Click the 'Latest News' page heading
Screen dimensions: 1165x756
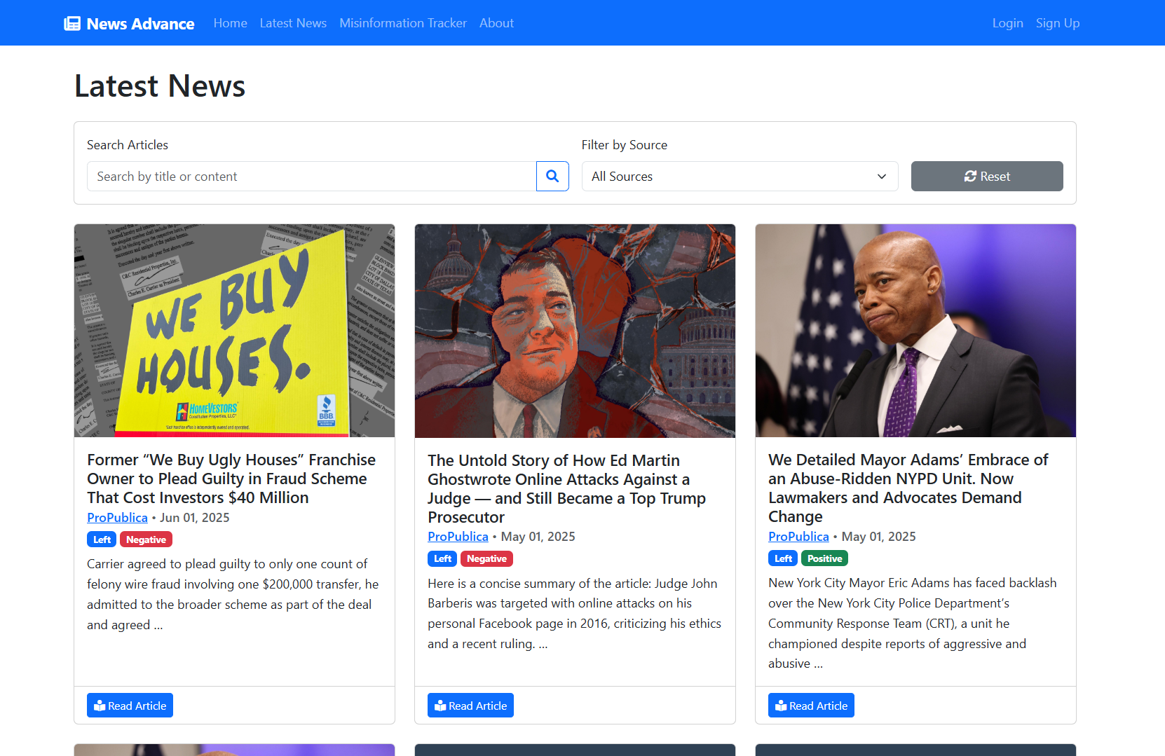(160, 86)
